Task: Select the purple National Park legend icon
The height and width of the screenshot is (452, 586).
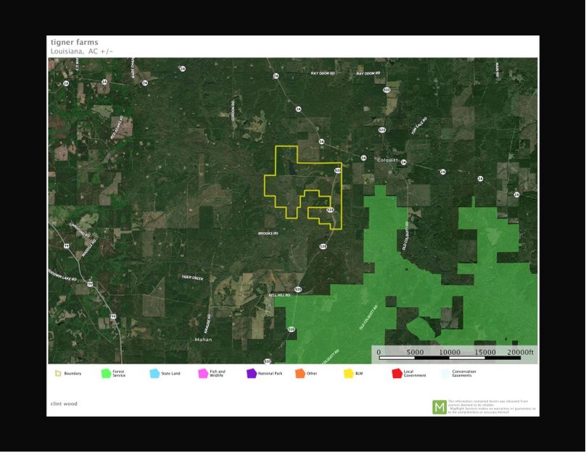Action: click(x=252, y=374)
